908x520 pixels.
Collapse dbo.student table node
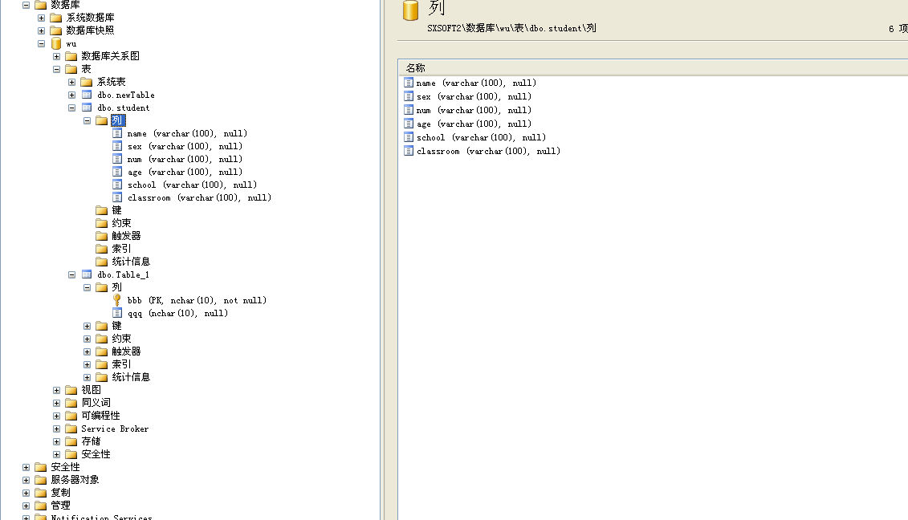pos(71,108)
